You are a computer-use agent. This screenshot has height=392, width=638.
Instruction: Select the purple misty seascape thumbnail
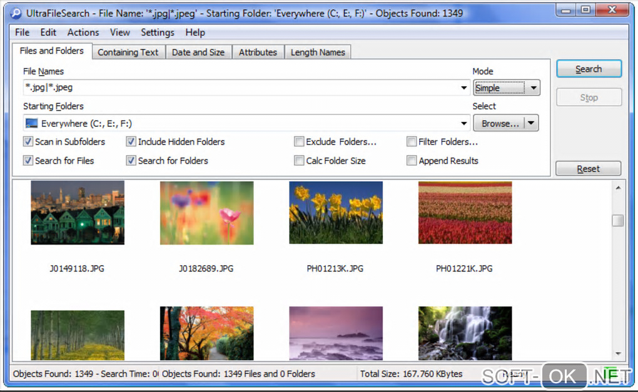336,333
